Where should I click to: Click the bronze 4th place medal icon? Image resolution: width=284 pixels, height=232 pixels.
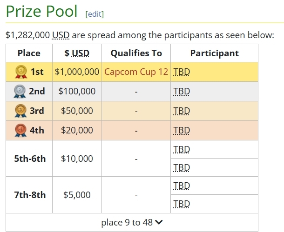coord(20,130)
